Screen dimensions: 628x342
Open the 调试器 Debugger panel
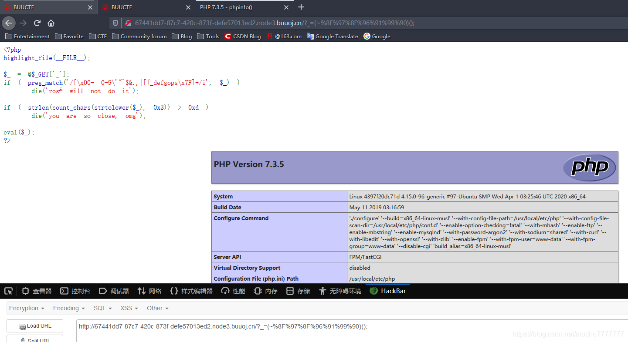[114, 291]
